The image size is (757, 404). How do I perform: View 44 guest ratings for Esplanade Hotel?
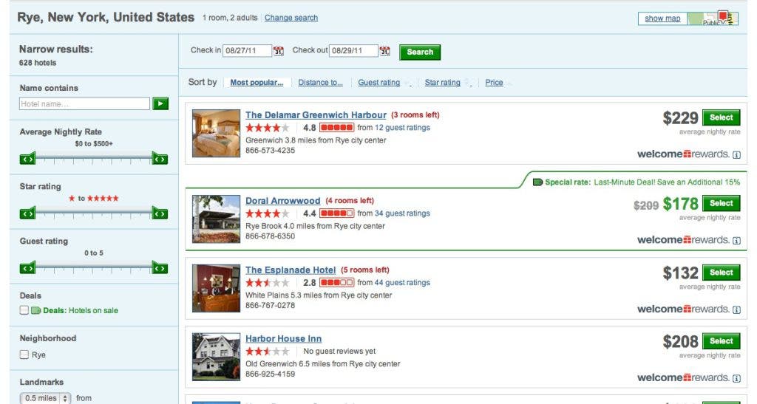coord(402,283)
